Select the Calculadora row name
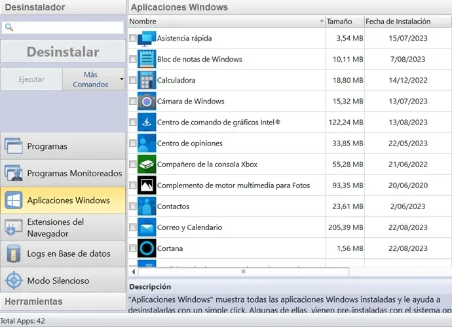The image size is (452, 327). coord(176,80)
